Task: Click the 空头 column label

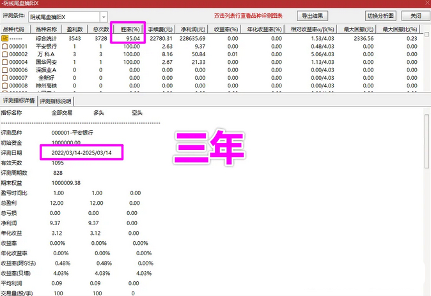Action: (137, 113)
